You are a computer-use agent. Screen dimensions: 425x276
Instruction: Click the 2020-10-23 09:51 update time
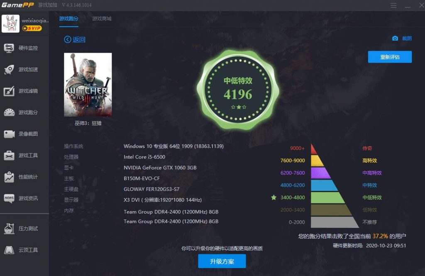point(386,246)
